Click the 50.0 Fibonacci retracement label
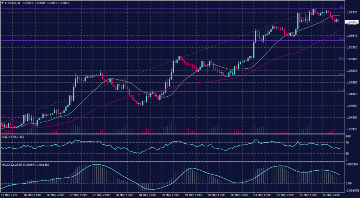The image size is (360, 198). point(341,74)
